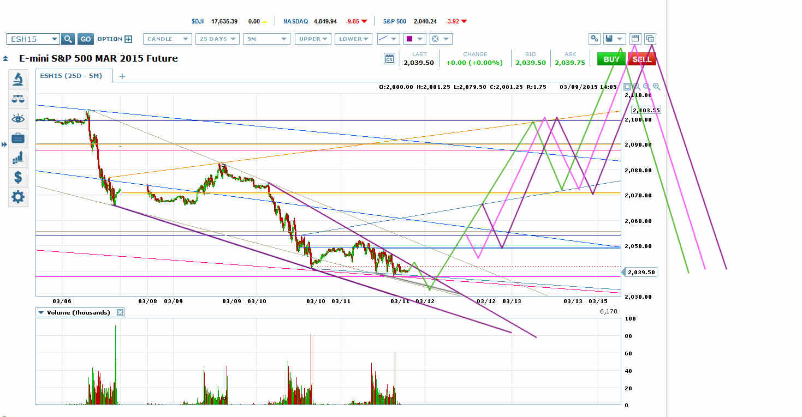Open the 5M interval dropdown
Viewport: 802px width, 417px height.
[267, 39]
